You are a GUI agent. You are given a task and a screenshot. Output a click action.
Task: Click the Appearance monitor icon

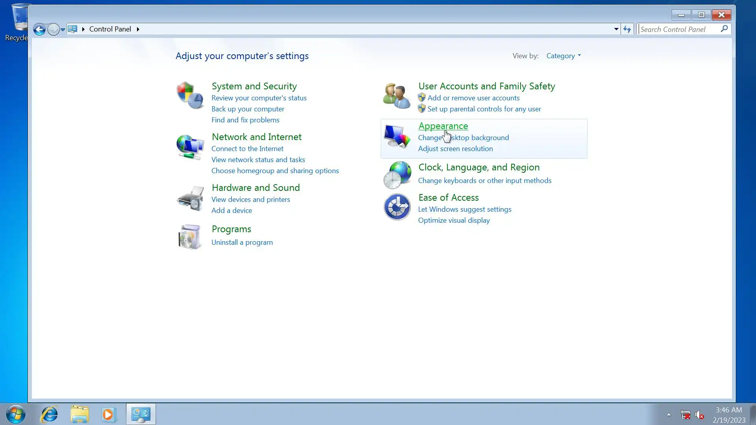pyautogui.click(x=397, y=137)
